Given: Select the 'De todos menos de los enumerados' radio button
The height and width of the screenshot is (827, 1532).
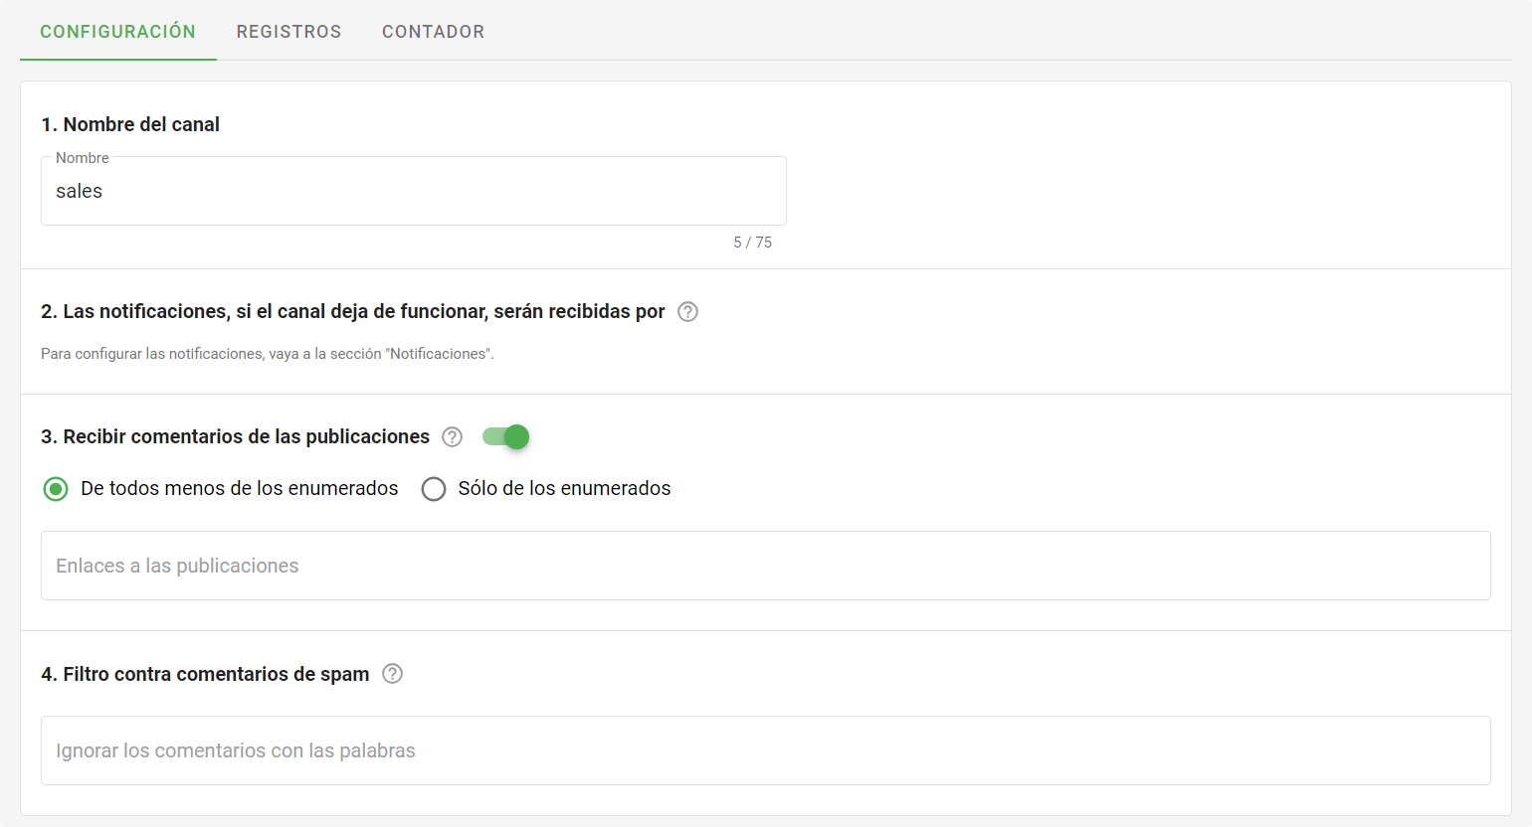Looking at the screenshot, I should [x=56, y=489].
